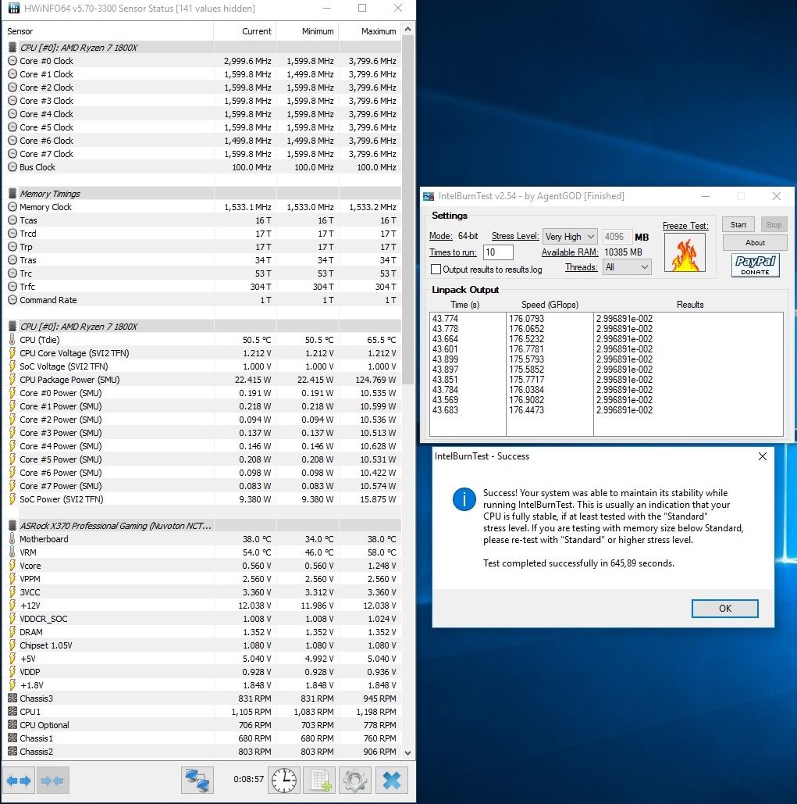
Task: Click OK in the Success dialog
Action: 724,608
